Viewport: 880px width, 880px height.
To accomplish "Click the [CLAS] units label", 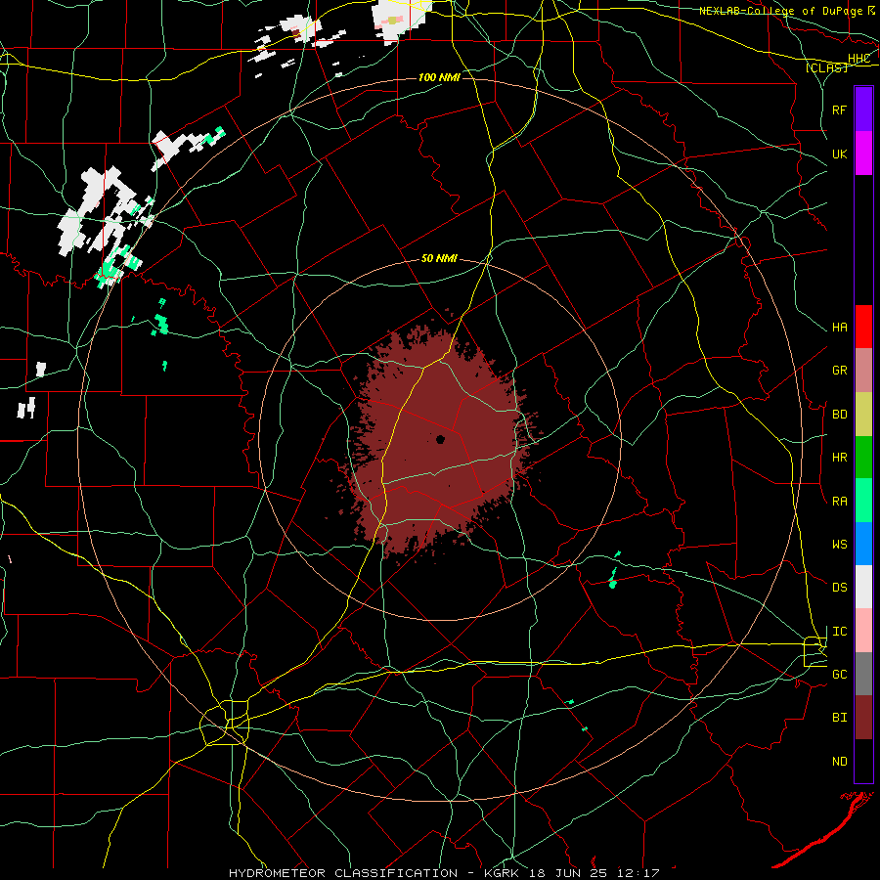I will tap(826, 67).
